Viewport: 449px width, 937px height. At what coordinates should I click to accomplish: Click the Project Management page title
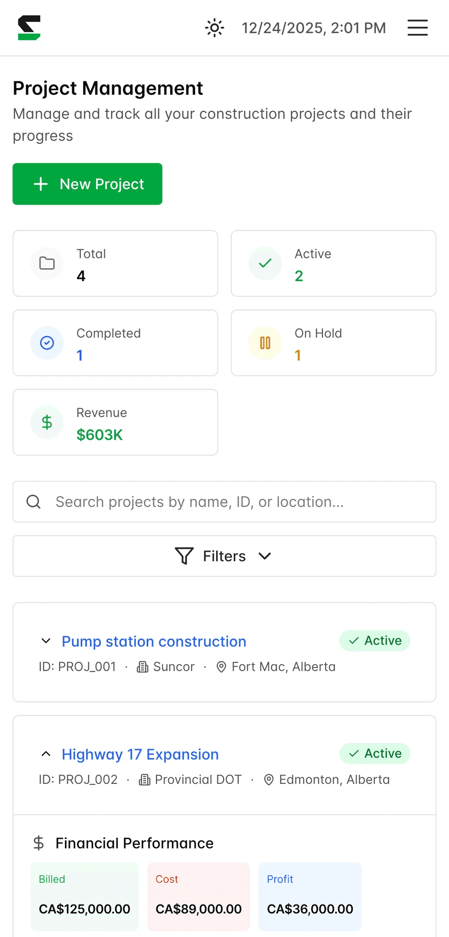point(108,88)
